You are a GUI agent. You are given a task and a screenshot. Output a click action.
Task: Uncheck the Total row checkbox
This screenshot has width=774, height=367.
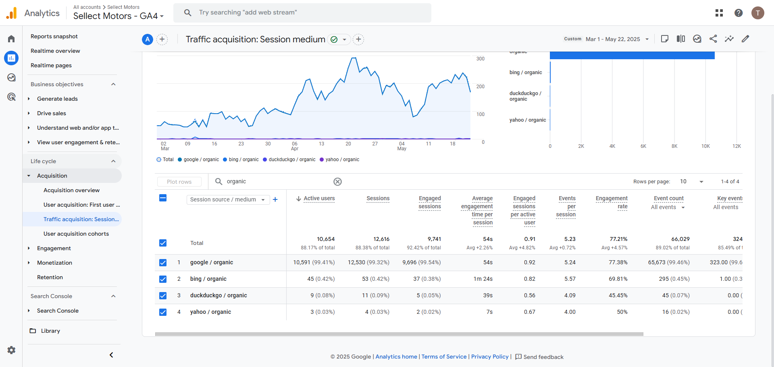163,243
